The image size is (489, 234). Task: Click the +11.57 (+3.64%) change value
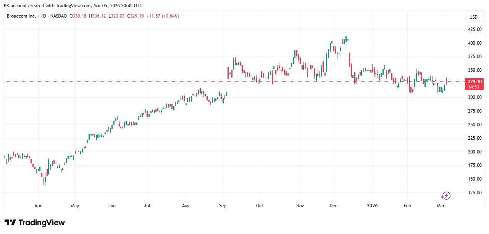[163, 16]
